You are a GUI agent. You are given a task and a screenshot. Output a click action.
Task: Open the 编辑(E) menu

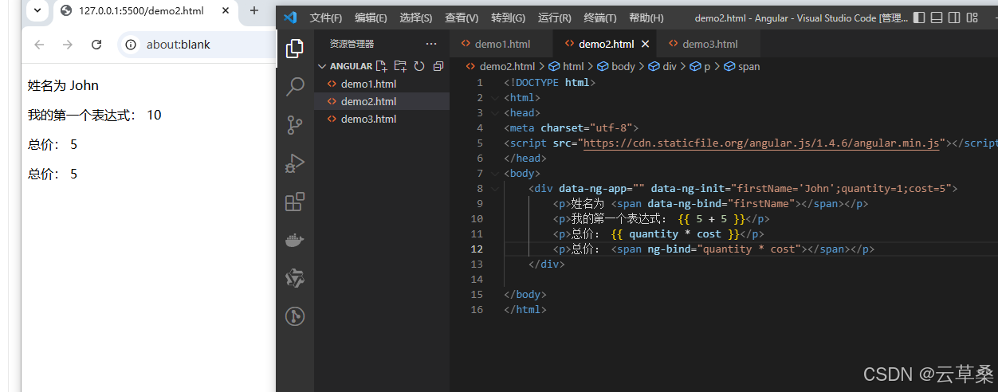[x=371, y=18]
